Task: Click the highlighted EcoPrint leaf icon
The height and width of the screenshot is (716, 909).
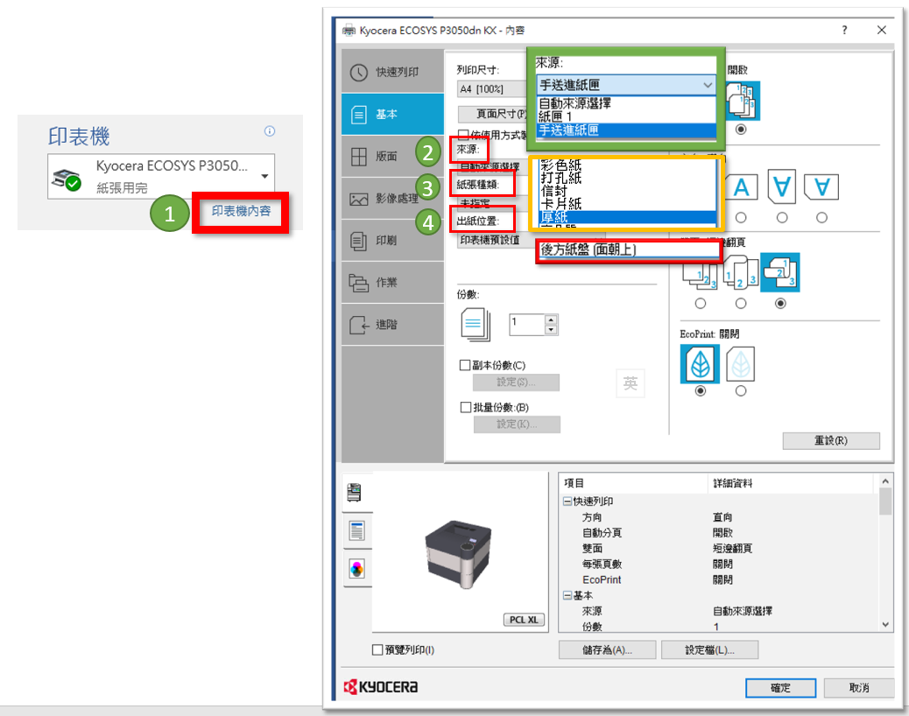Action: (700, 364)
